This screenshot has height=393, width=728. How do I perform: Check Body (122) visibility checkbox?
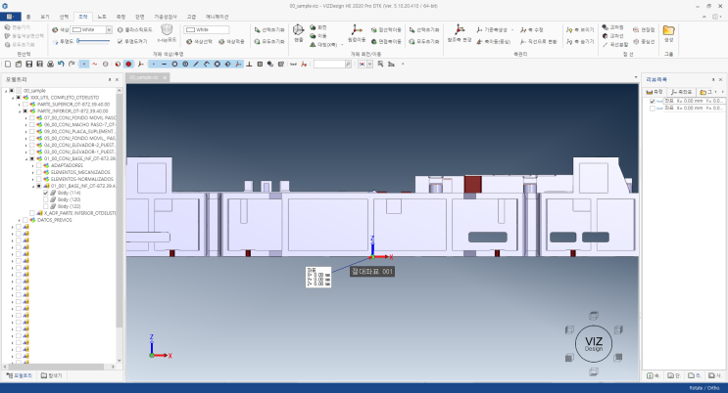pos(45,206)
